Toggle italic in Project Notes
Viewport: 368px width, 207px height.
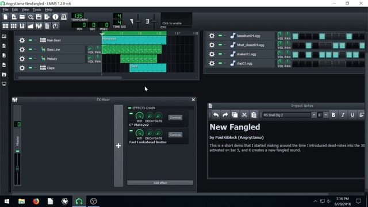coord(343,115)
